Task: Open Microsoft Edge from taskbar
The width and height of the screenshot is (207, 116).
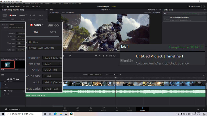Action: coord(56,114)
